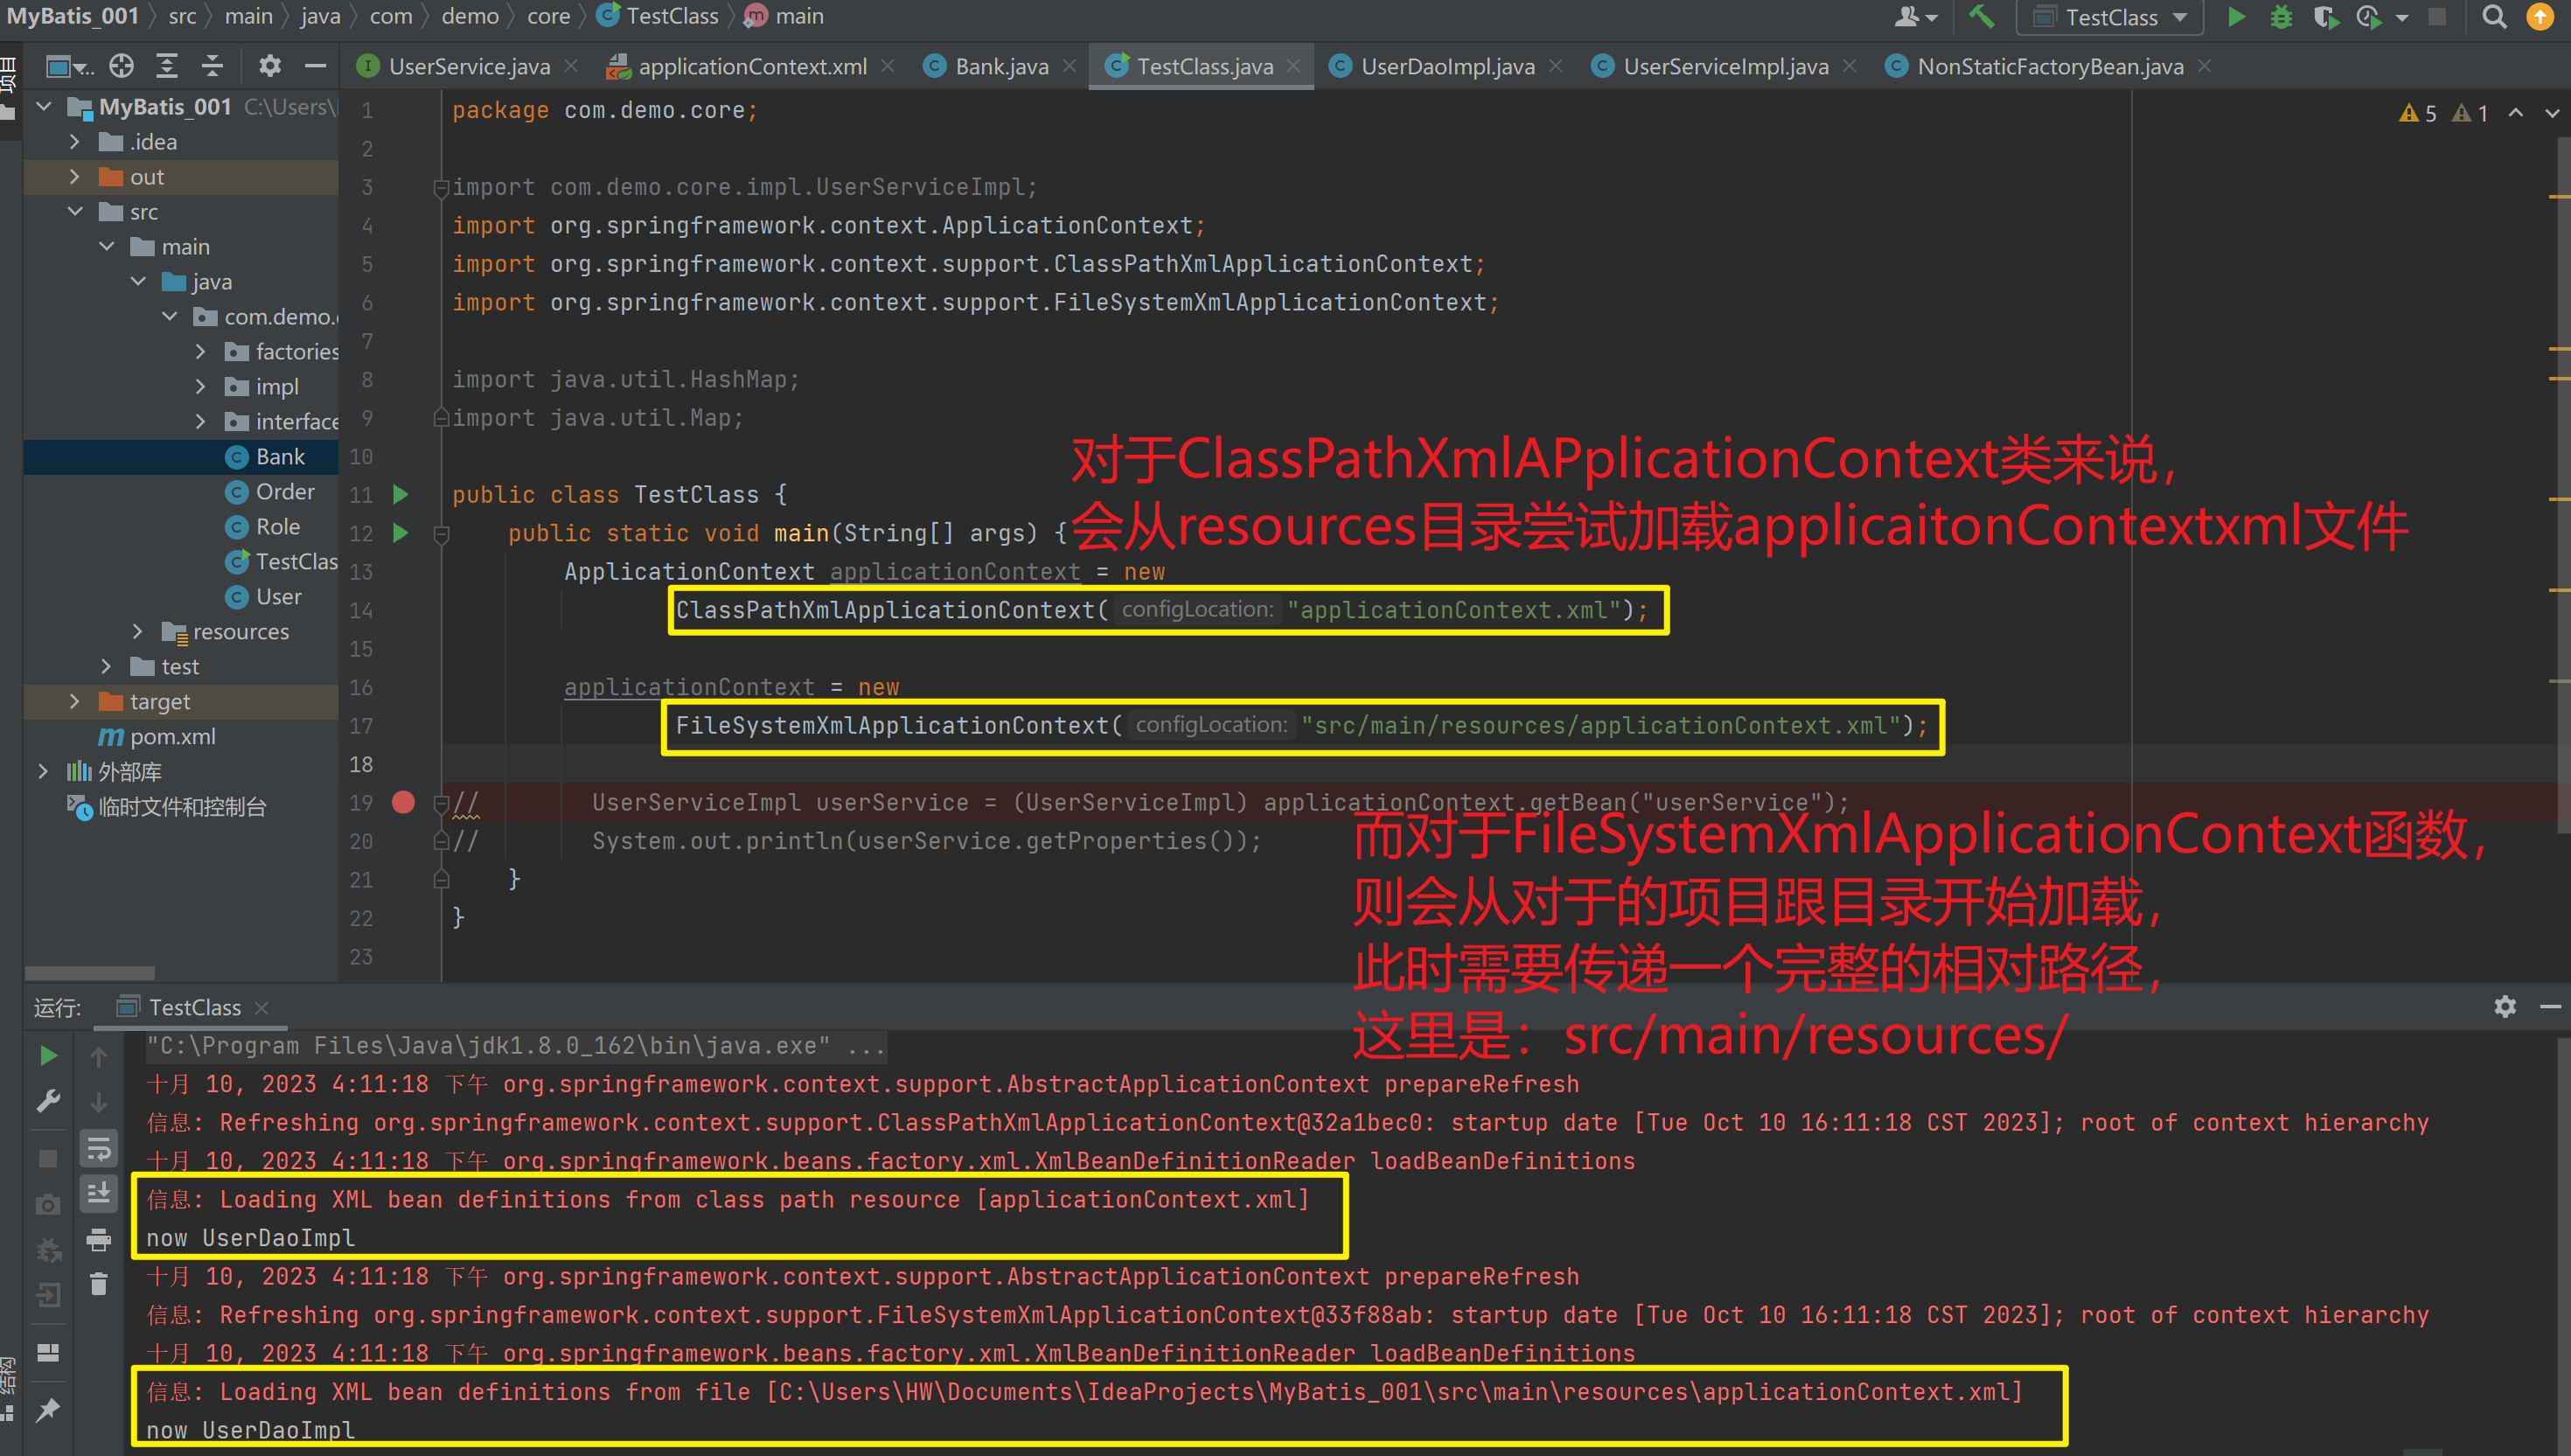Screen dimensions: 2571x1456
Task: Click run gutter arrow beside the main method
Action: coord(401,533)
